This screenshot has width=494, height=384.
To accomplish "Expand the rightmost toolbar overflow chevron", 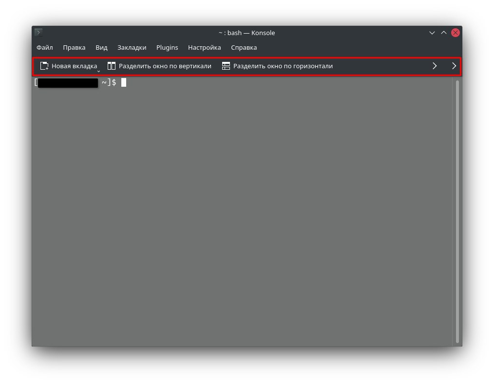I will [454, 66].
